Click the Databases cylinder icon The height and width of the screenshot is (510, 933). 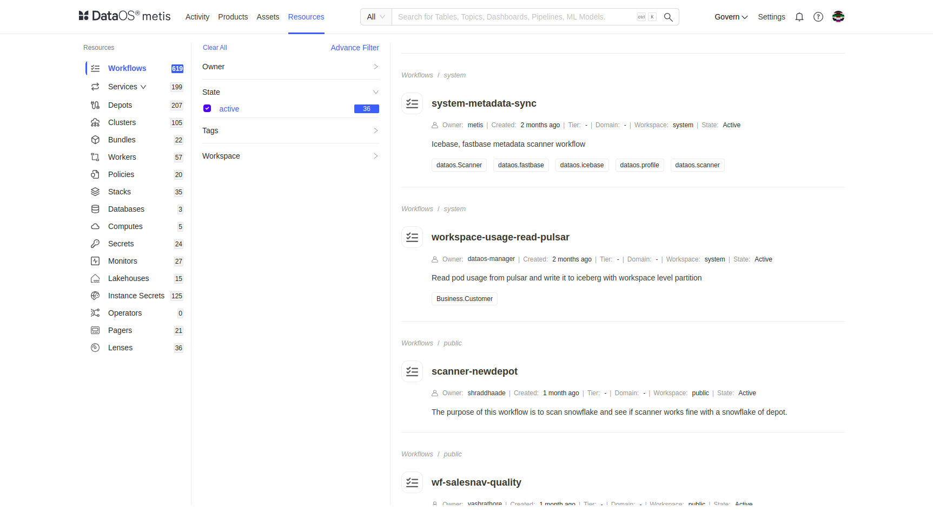pyautogui.click(x=95, y=209)
